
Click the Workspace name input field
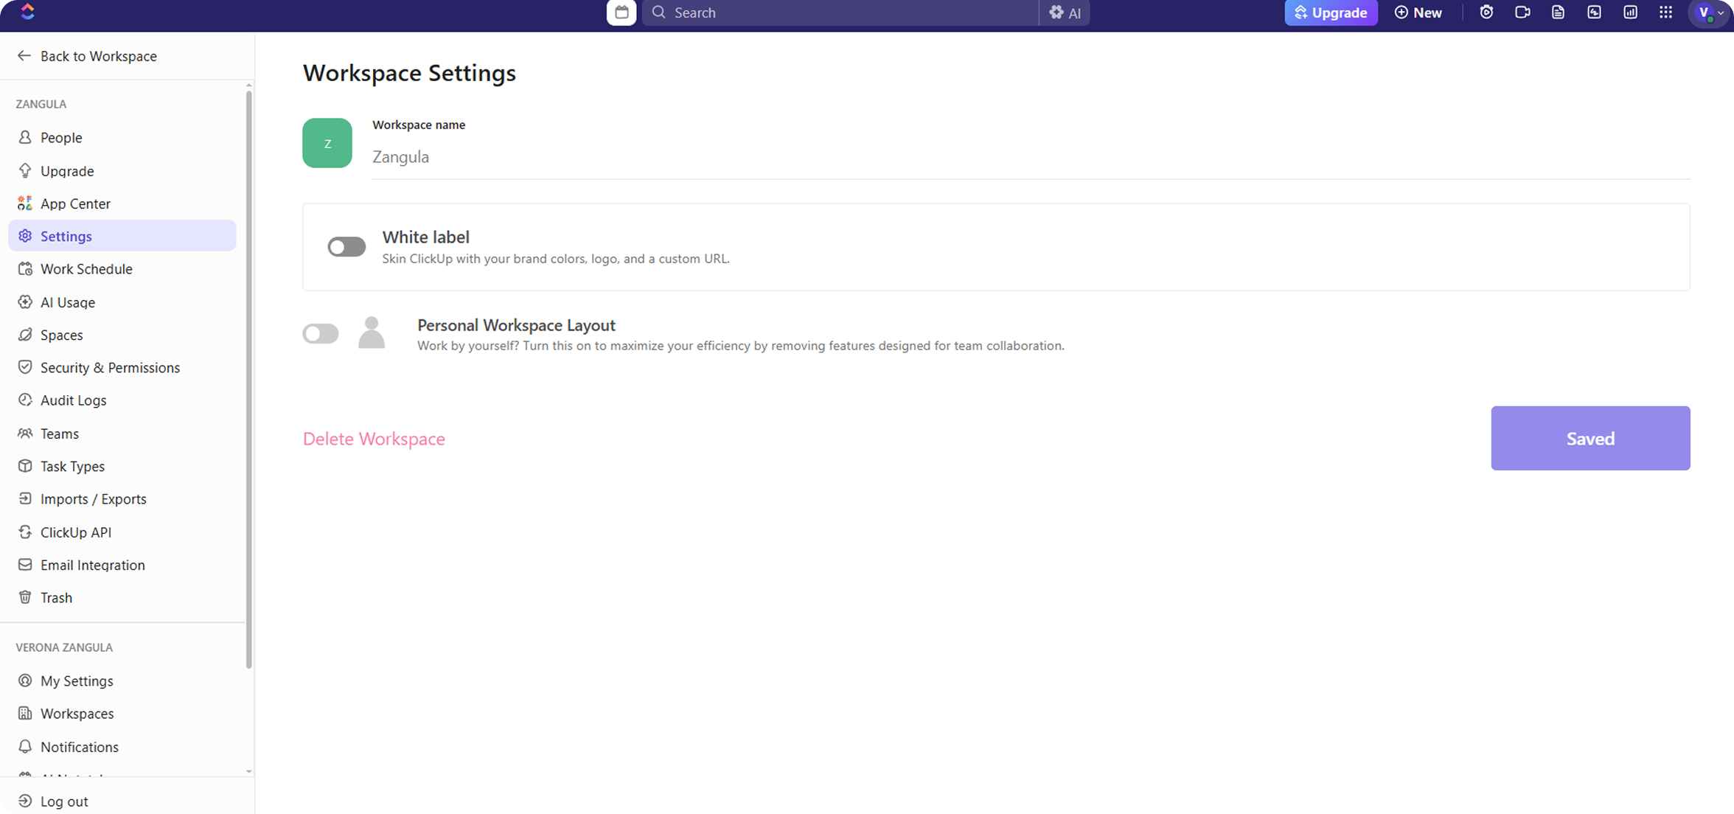coord(1031,157)
